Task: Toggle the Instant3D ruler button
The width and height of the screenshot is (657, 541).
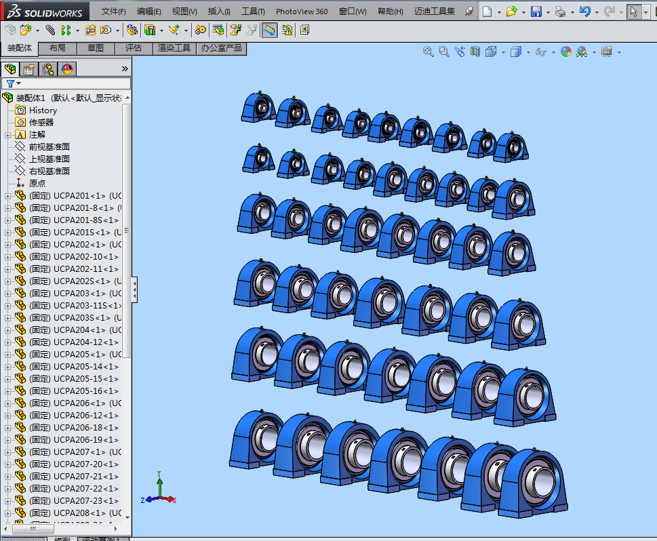Action: click(x=269, y=30)
